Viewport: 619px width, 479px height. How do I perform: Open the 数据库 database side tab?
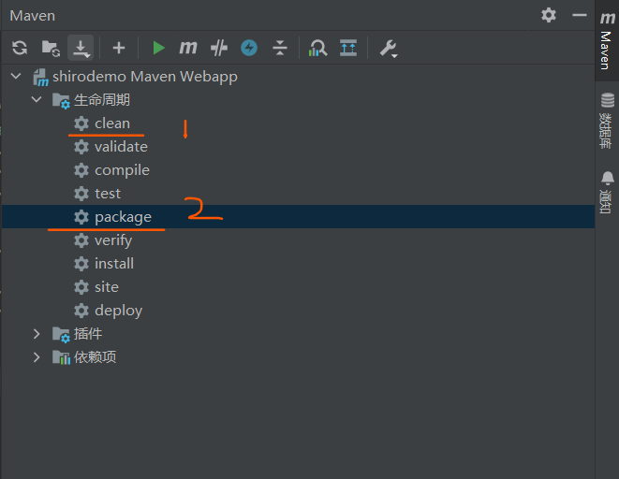click(x=607, y=122)
